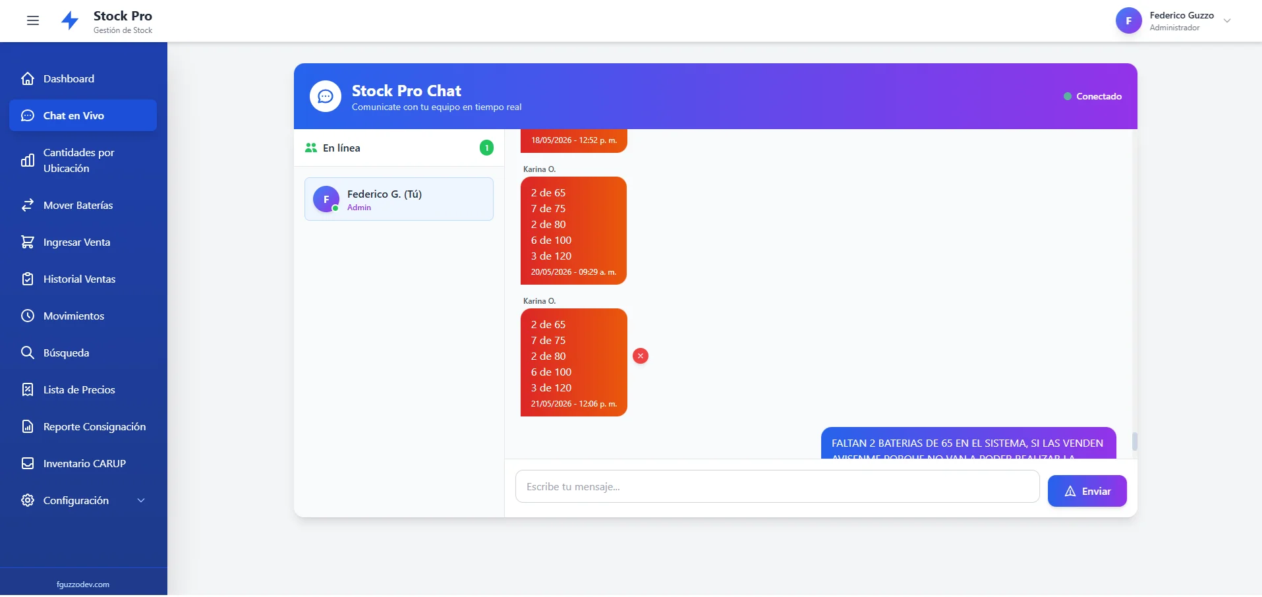The image size is (1262, 597).
Task: Click the Stock Pro Chat header bubble icon
Action: point(326,96)
